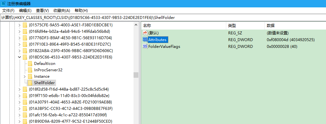This screenshot has width=326, height=124.
Task: Click folder icon of {01822ABA-23F0-4506-9BBC-680F5D6D606C}
Action: pos(25,51)
